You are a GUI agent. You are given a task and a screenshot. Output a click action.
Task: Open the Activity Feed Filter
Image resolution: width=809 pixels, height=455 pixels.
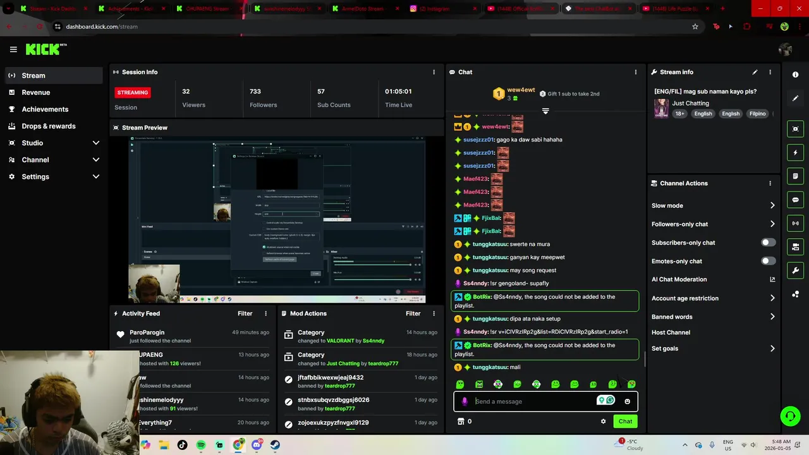(x=245, y=313)
